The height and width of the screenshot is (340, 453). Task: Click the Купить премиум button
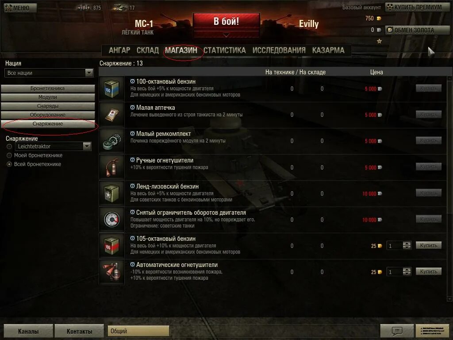pyautogui.click(x=418, y=7)
